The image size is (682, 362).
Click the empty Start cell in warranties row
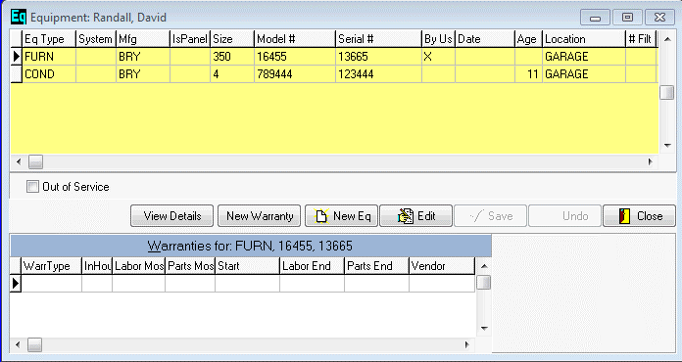[x=248, y=284]
